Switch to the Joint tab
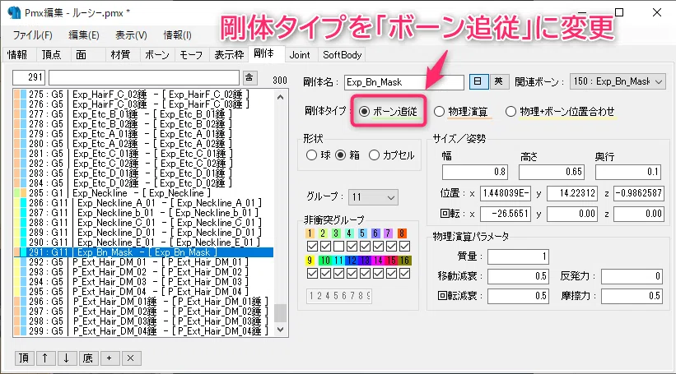Screen dimensions: 676x374 [300, 54]
